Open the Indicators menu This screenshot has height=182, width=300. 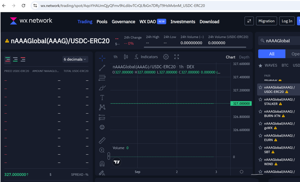(x=146, y=57)
